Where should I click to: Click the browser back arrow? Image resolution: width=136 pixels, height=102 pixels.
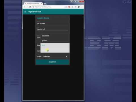click(24, 7)
